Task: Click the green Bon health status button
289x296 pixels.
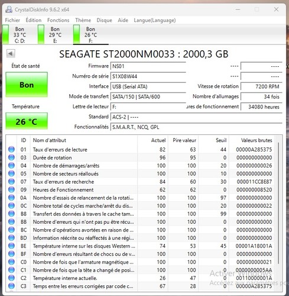Action: (27, 85)
